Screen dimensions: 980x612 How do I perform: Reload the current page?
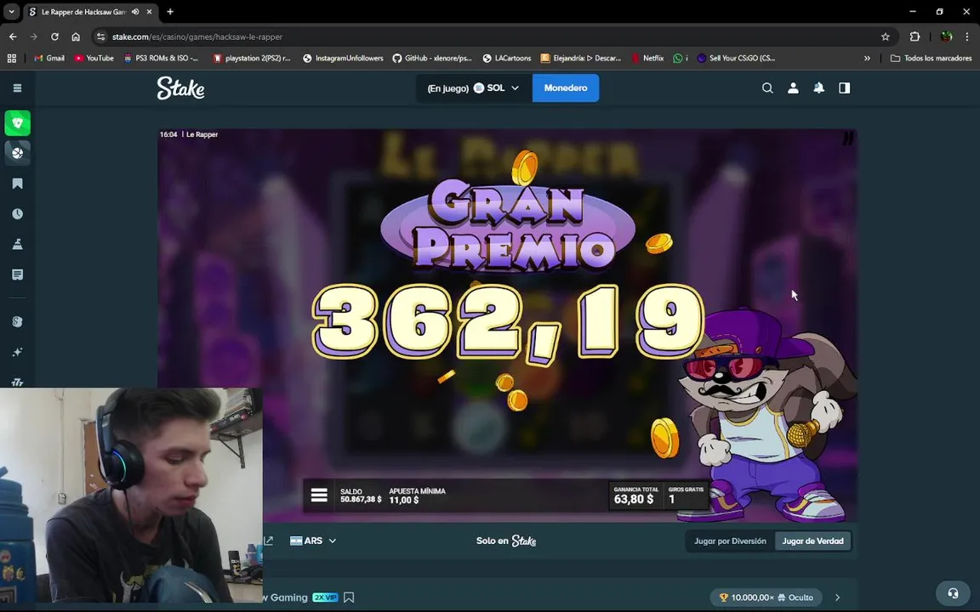54,37
